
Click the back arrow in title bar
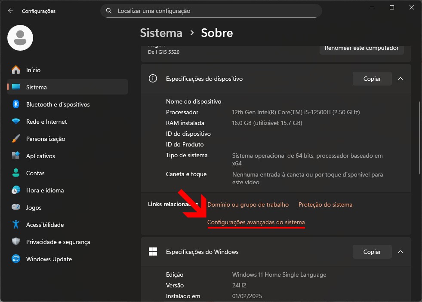11,11
